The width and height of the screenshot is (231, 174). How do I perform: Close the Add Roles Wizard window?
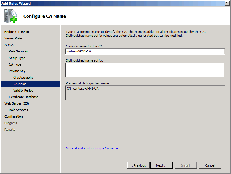(x=227, y=3)
